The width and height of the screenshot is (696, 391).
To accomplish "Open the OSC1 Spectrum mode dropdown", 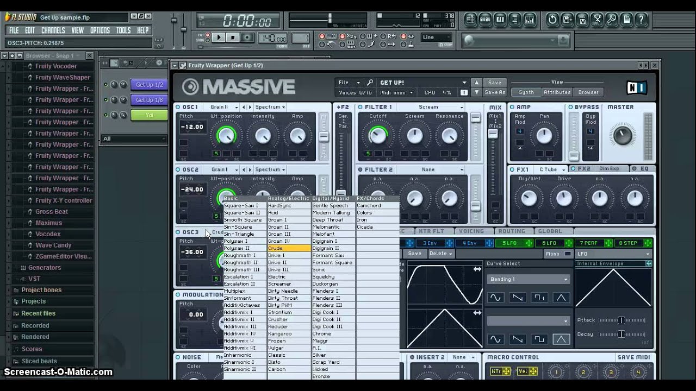I will point(270,107).
